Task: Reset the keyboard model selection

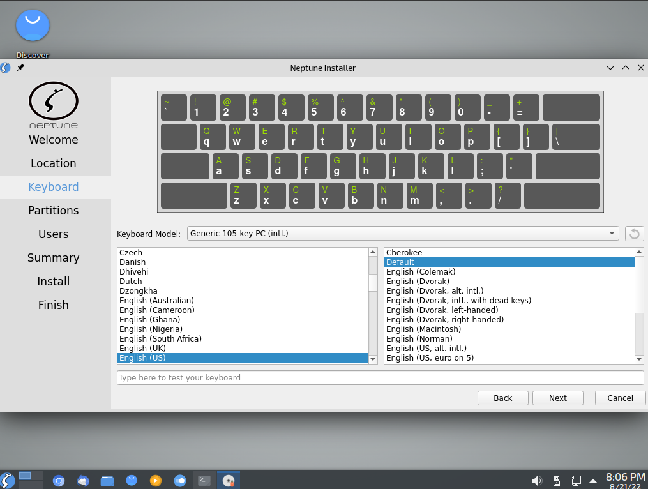Action: tap(633, 234)
